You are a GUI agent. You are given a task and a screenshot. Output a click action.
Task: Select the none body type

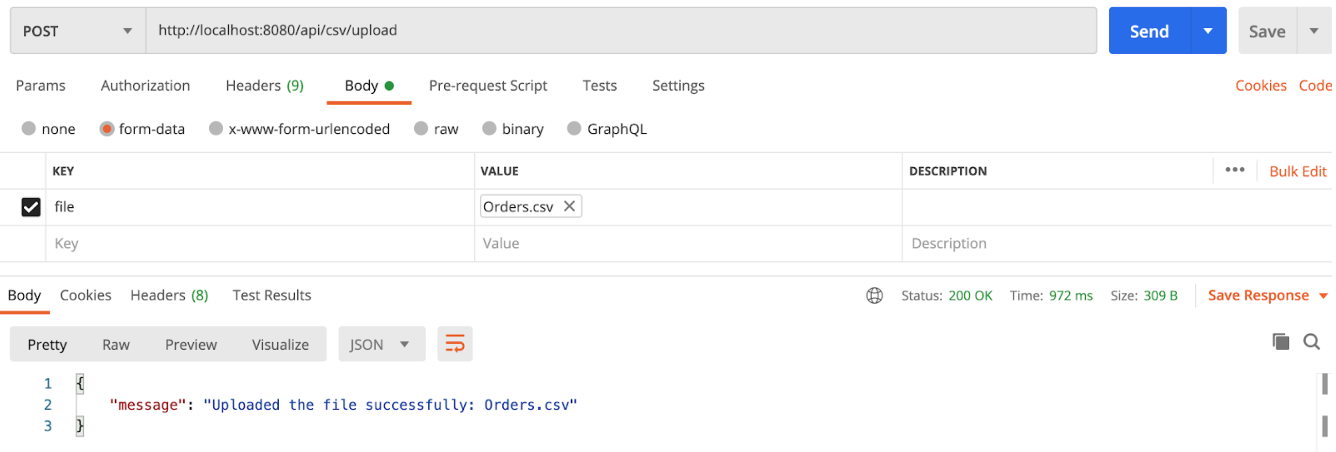coord(29,129)
